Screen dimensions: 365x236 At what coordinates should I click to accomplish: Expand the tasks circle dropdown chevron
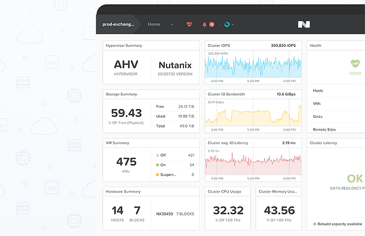tap(233, 25)
